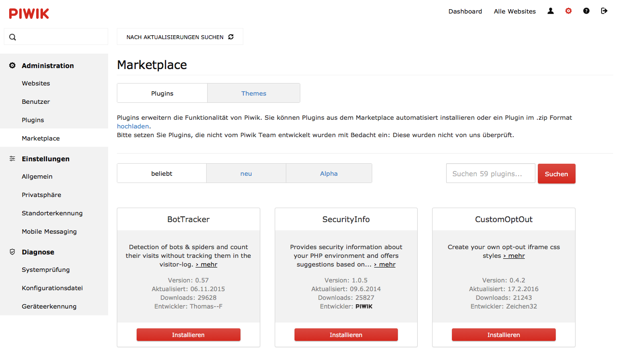Switch to the Themes tab
Image resolution: width=618 pixels, height=352 pixels.
(x=254, y=93)
